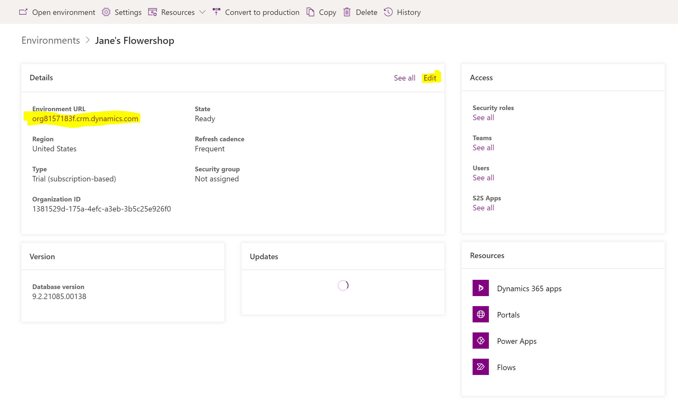Click the Settings icon
Screen dimensions: 678x401
click(x=106, y=12)
